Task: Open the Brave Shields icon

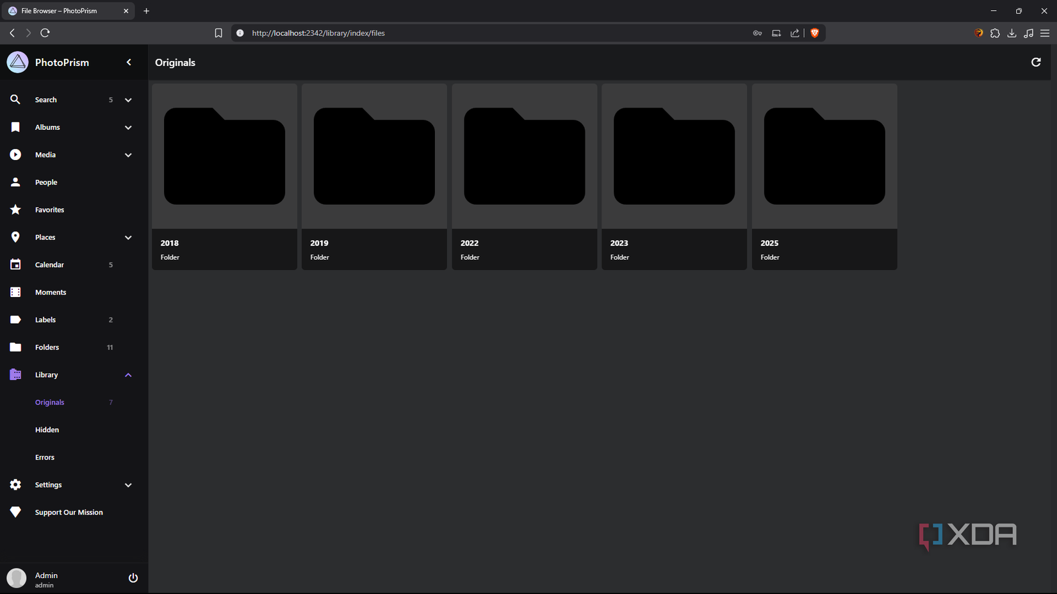Action: click(x=815, y=33)
